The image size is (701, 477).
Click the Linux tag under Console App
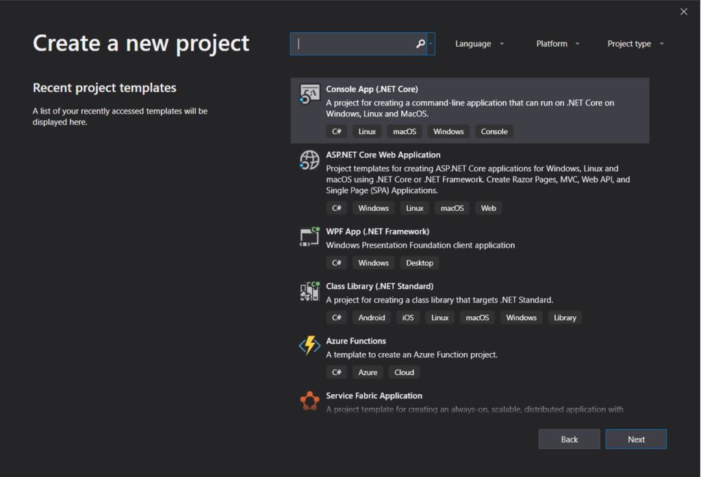pyautogui.click(x=367, y=131)
